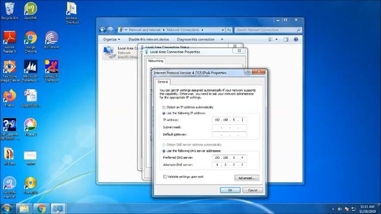381x214 pixels.
Task: Open the Organize dropdown menu
Action: coord(111,39)
